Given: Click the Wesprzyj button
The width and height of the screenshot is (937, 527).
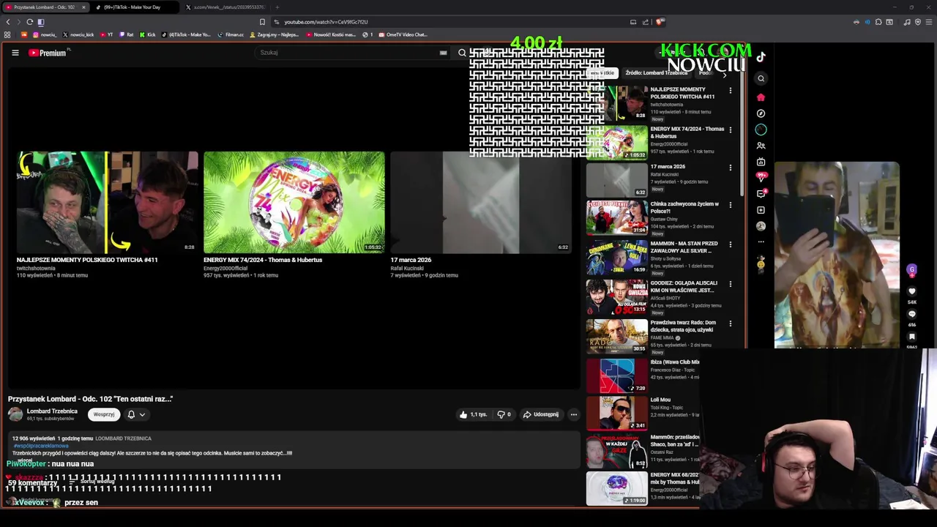Looking at the screenshot, I should pyautogui.click(x=104, y=414).
